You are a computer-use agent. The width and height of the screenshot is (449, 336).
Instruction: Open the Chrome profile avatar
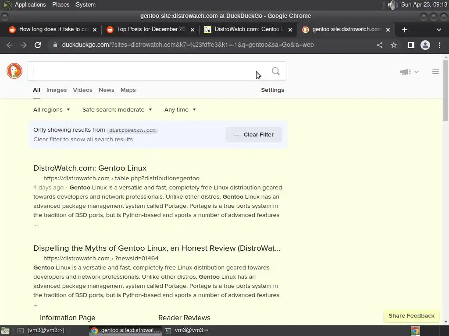(425, 45)
